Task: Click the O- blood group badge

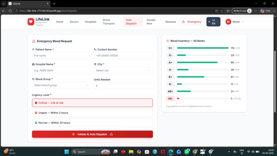Action: 170,55
